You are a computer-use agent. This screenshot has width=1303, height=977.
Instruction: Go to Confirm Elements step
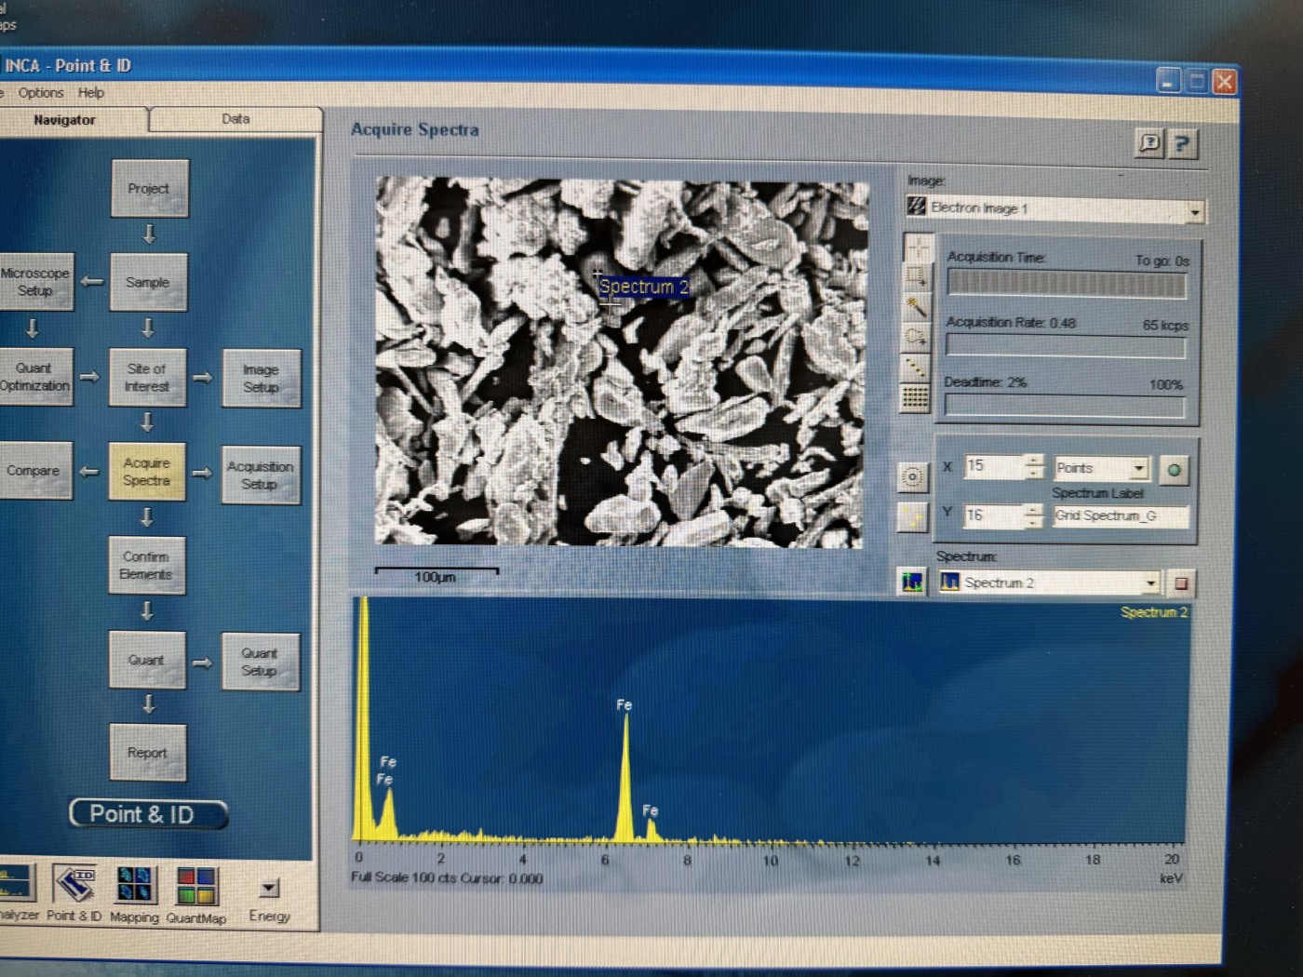[146, 566]
